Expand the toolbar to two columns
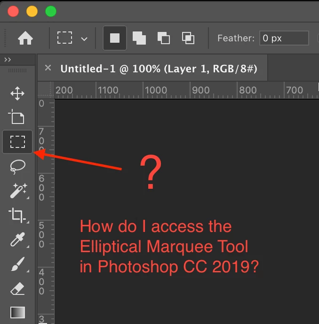 tap(8, 60)
